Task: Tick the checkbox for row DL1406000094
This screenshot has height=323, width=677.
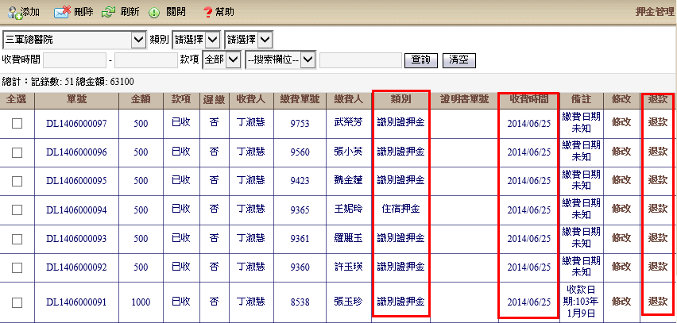Action: point(17,210)
